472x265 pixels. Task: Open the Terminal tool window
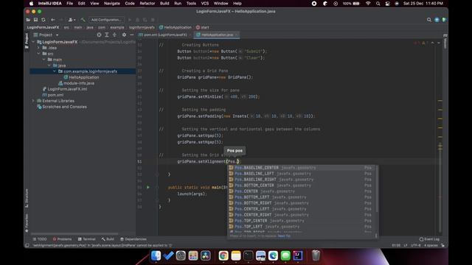point(87,239)
